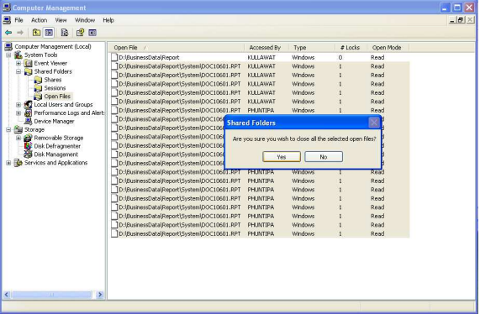Expand Performance Logs and Alerts node
480x314 pixels.
tap(18, 113)
